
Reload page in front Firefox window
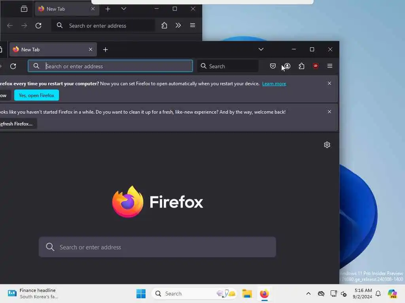point(13,66)
